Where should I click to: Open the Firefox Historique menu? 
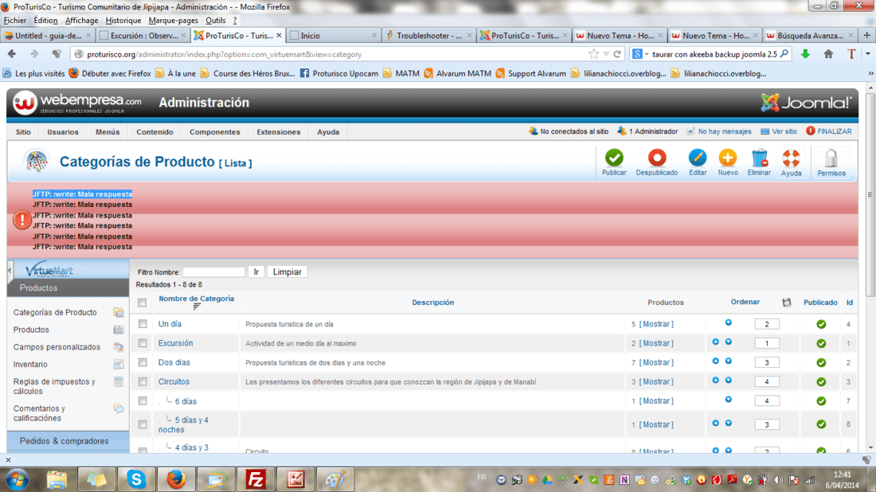(x=123, y=20)
